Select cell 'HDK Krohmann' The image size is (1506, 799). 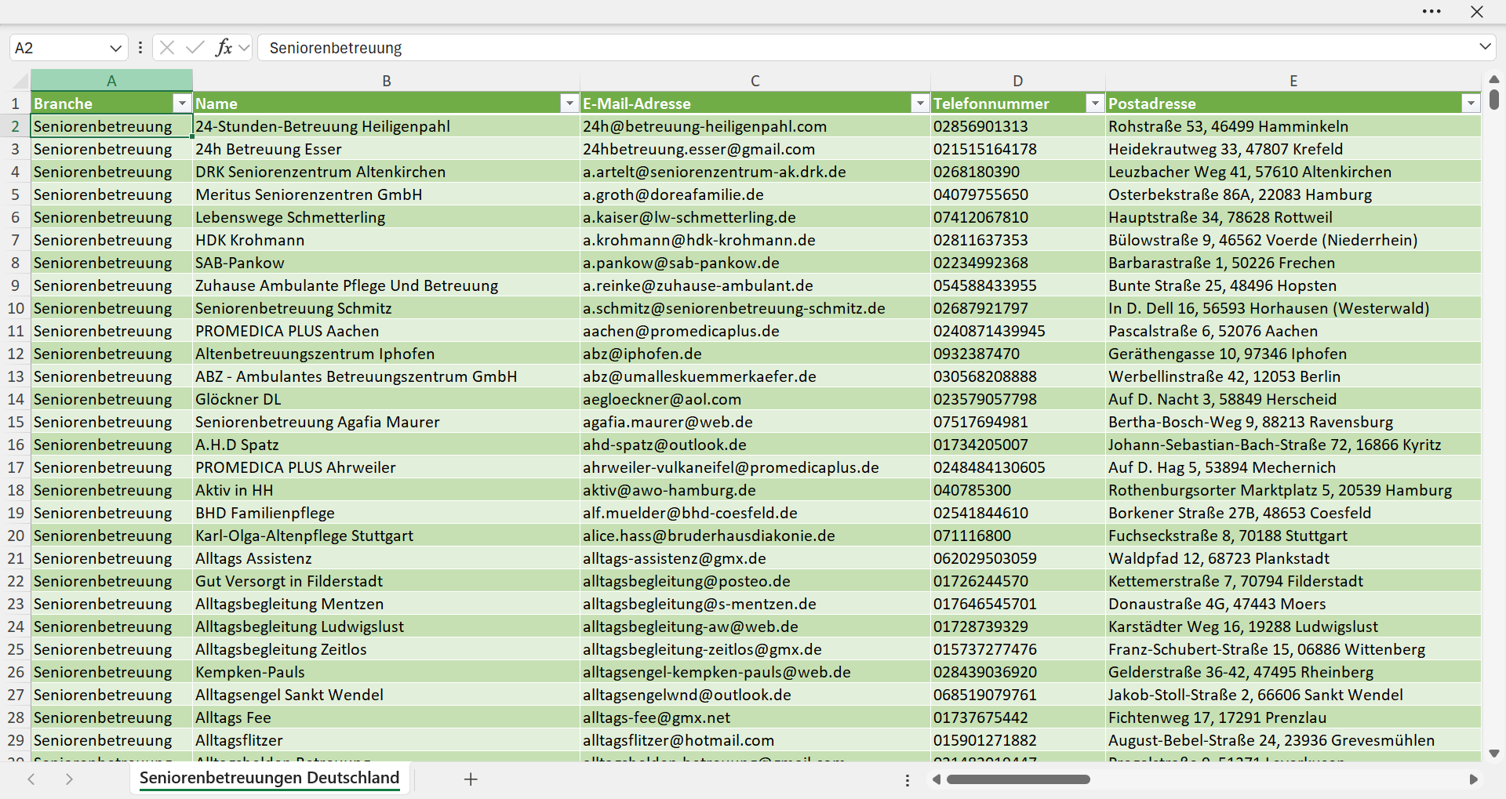(x=387, y=240)
